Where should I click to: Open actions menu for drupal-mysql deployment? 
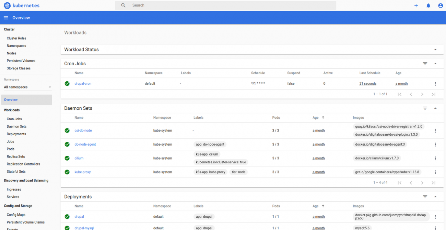pyautogui.click(x=435, y=228)
